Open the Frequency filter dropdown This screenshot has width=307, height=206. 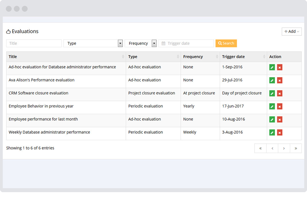[141, 43]
